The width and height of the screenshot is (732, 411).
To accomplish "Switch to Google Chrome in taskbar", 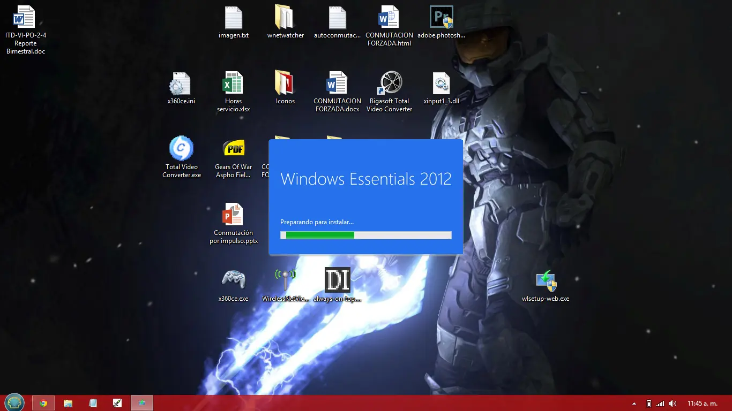I will (43, 403).
